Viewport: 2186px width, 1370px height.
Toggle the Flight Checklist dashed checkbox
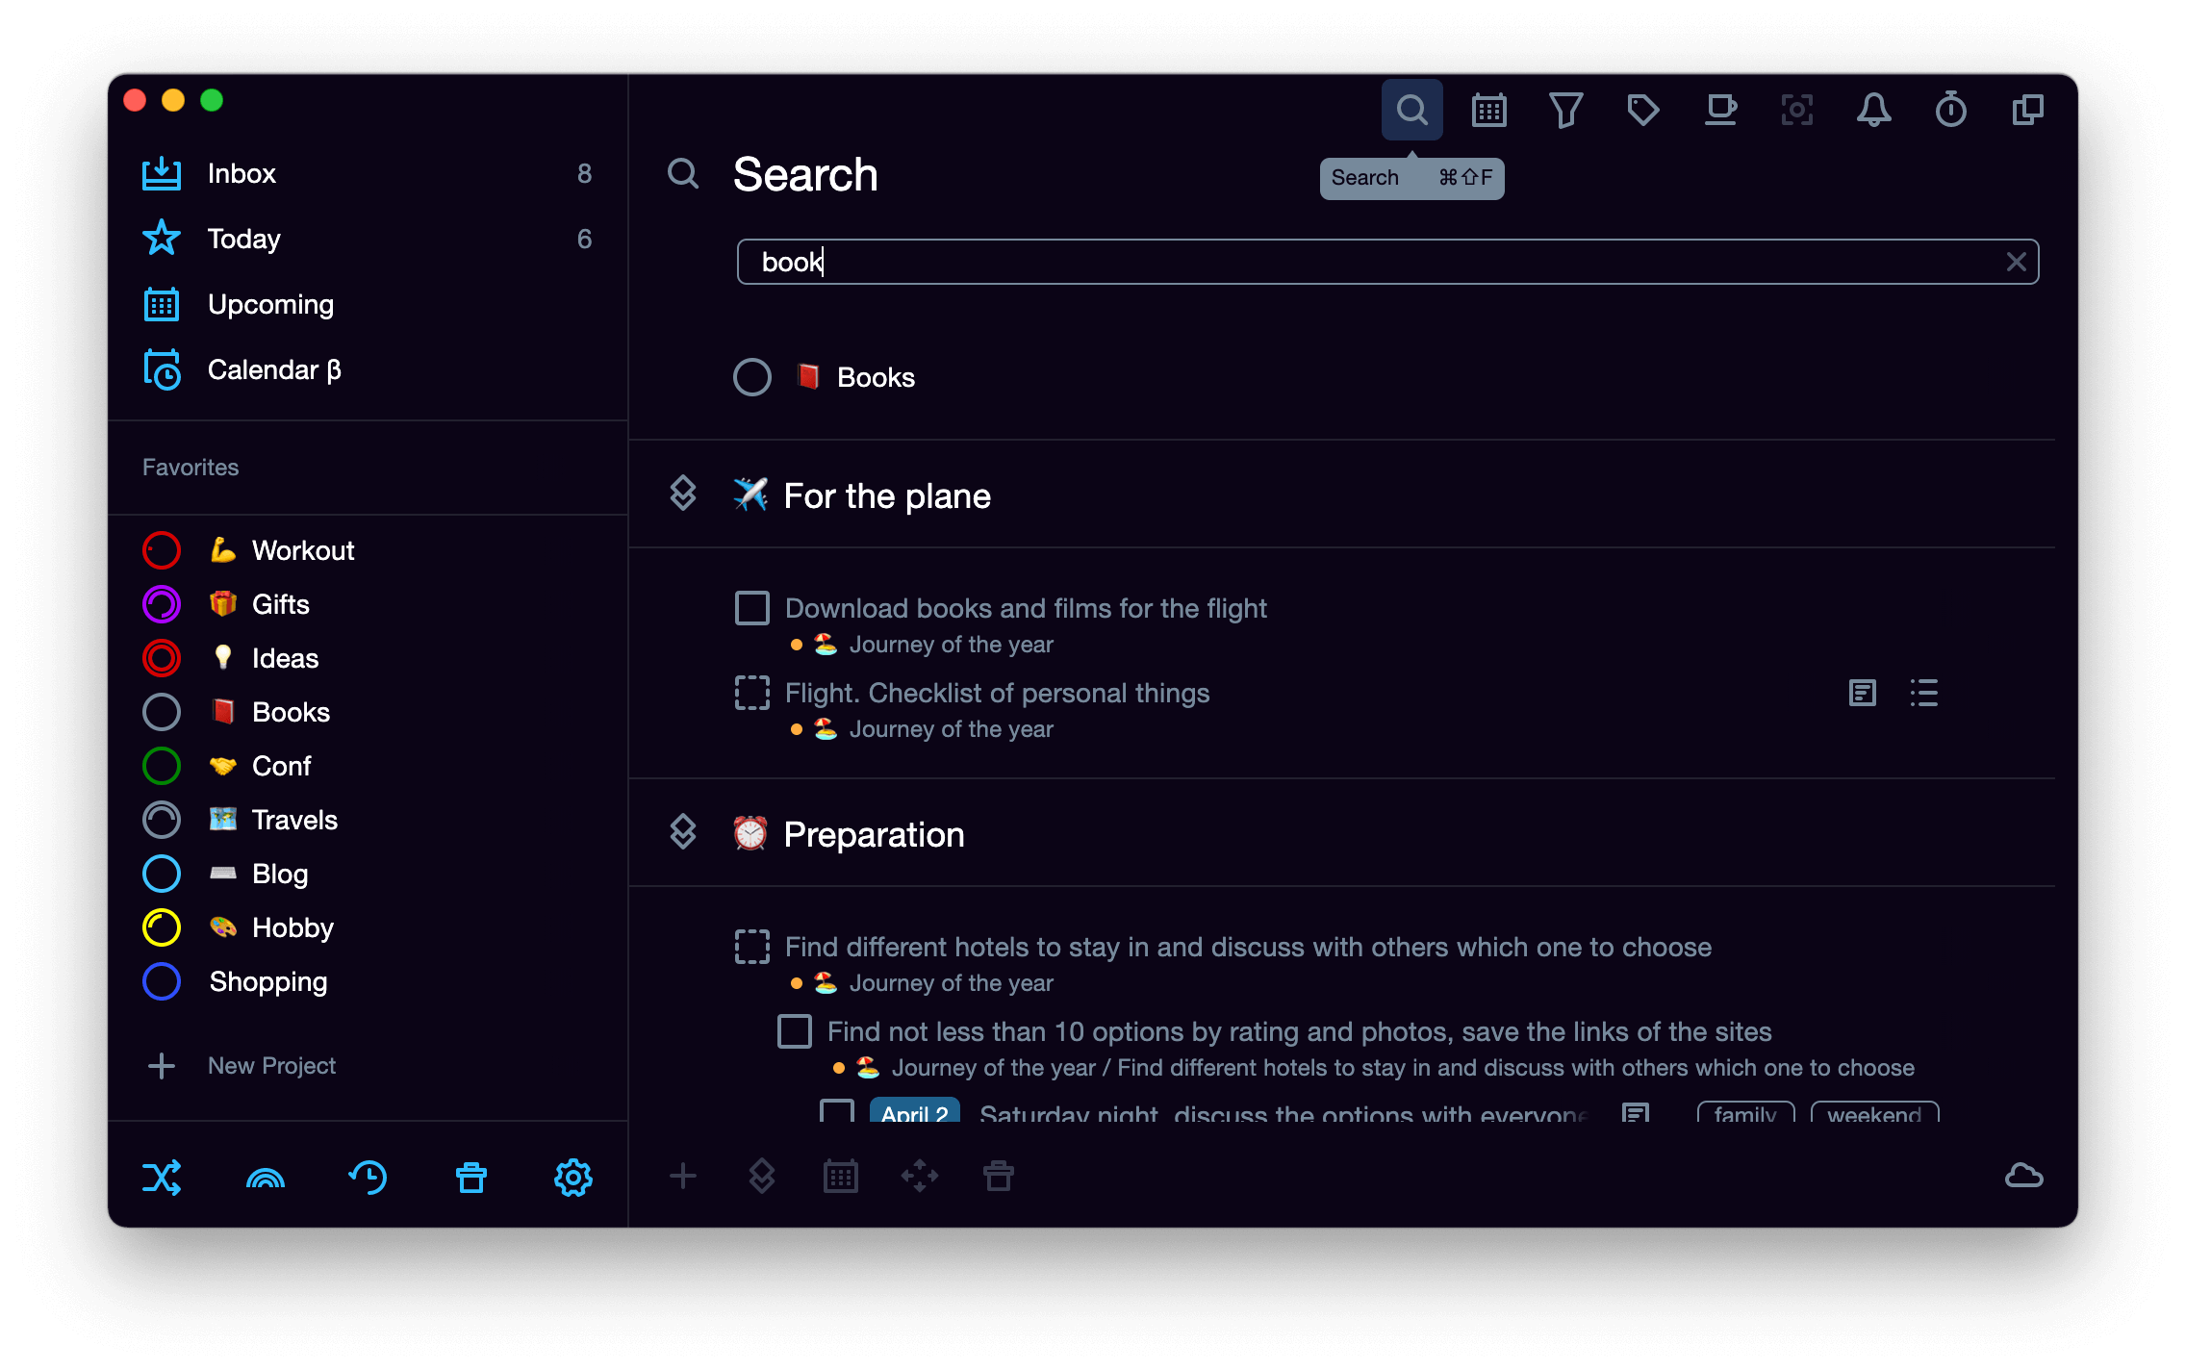pyautogui.click(x=752, y=693)
